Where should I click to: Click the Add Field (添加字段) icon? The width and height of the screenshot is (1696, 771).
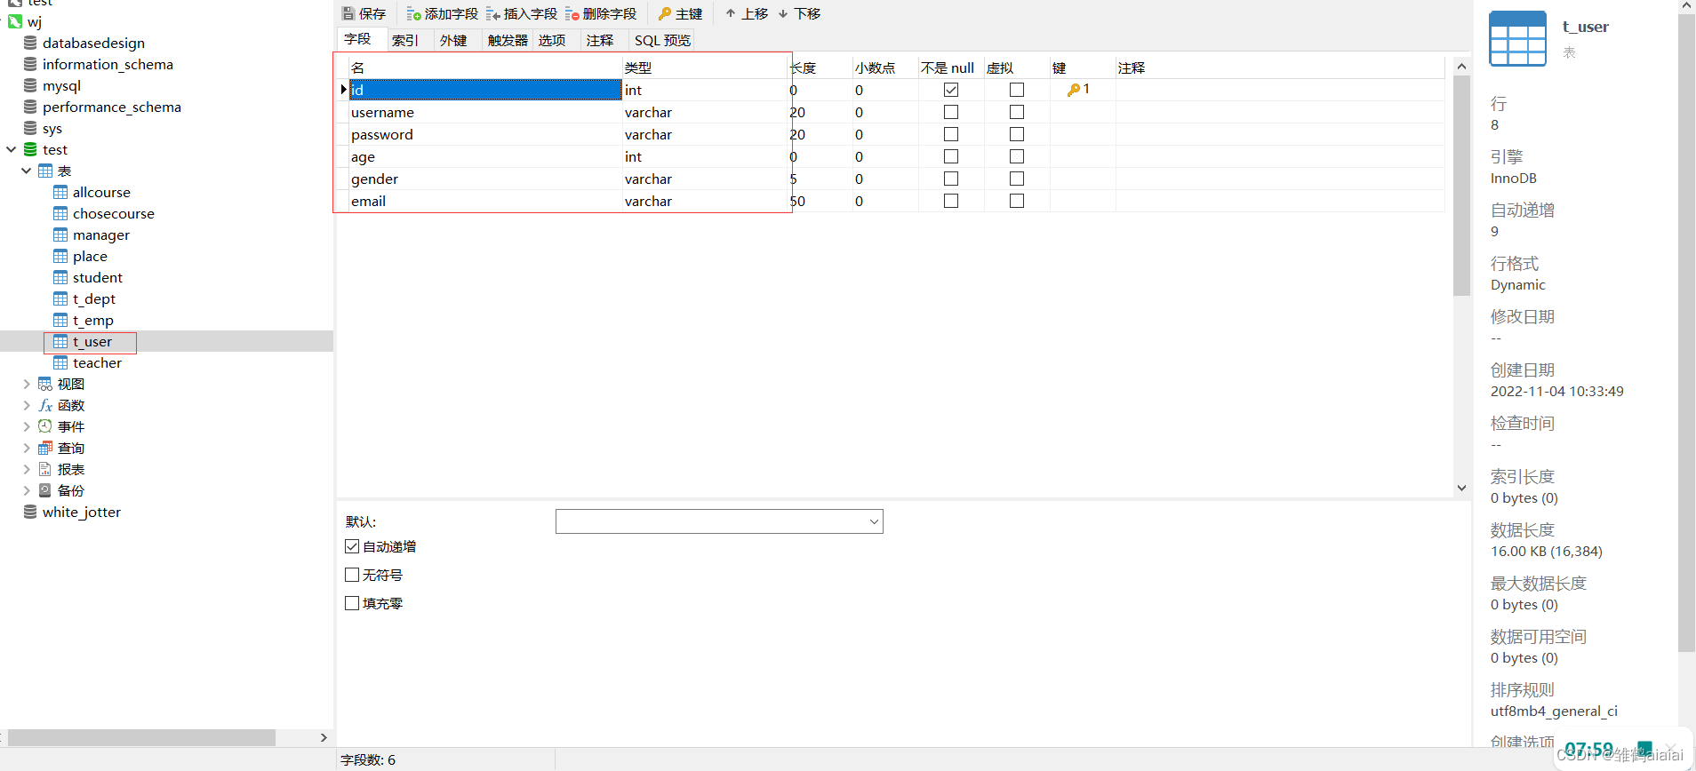tap(413, 14)
